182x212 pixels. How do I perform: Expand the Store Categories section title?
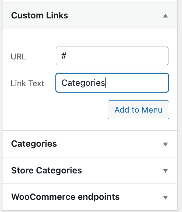tap(47, 170)
